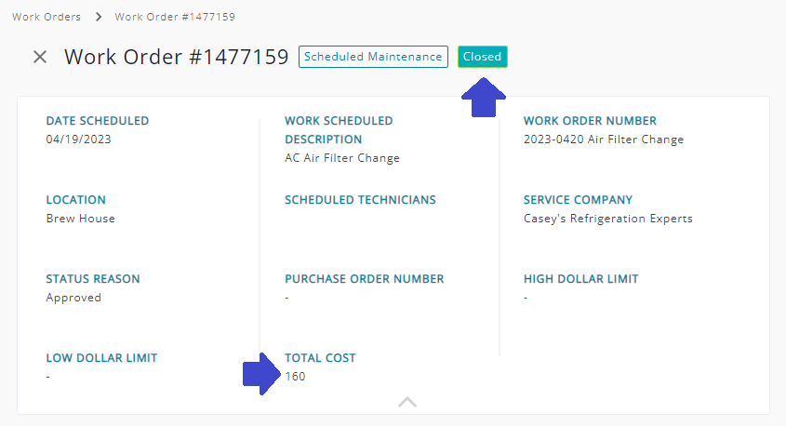Open the Work Orders breadcrumb link
786x426 pixels.
[47, 17]
